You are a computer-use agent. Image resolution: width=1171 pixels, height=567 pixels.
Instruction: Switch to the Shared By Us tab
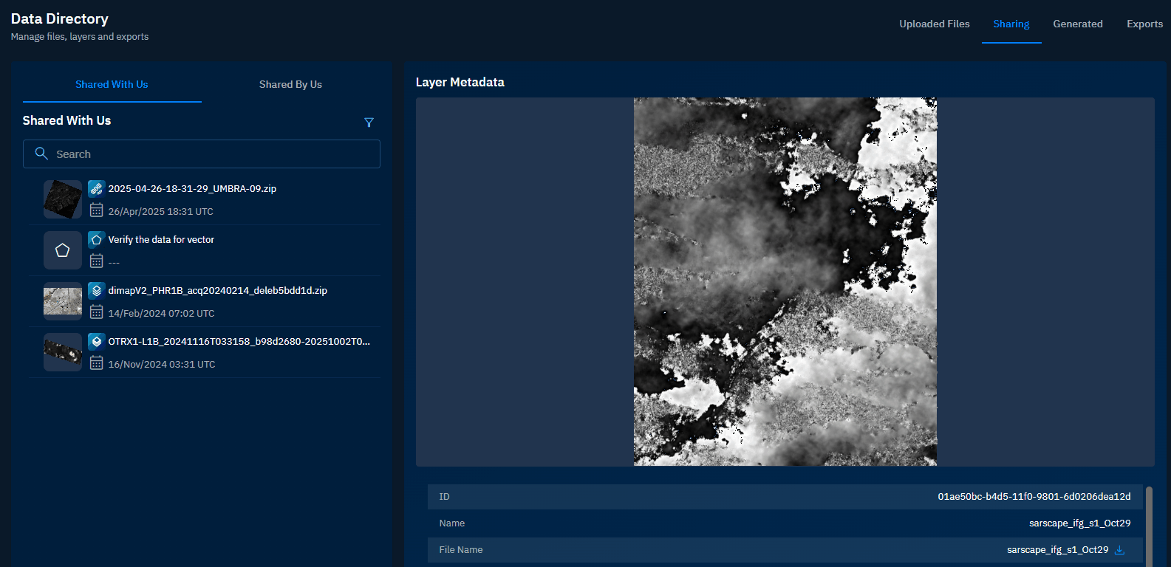(x=290, y=84)
